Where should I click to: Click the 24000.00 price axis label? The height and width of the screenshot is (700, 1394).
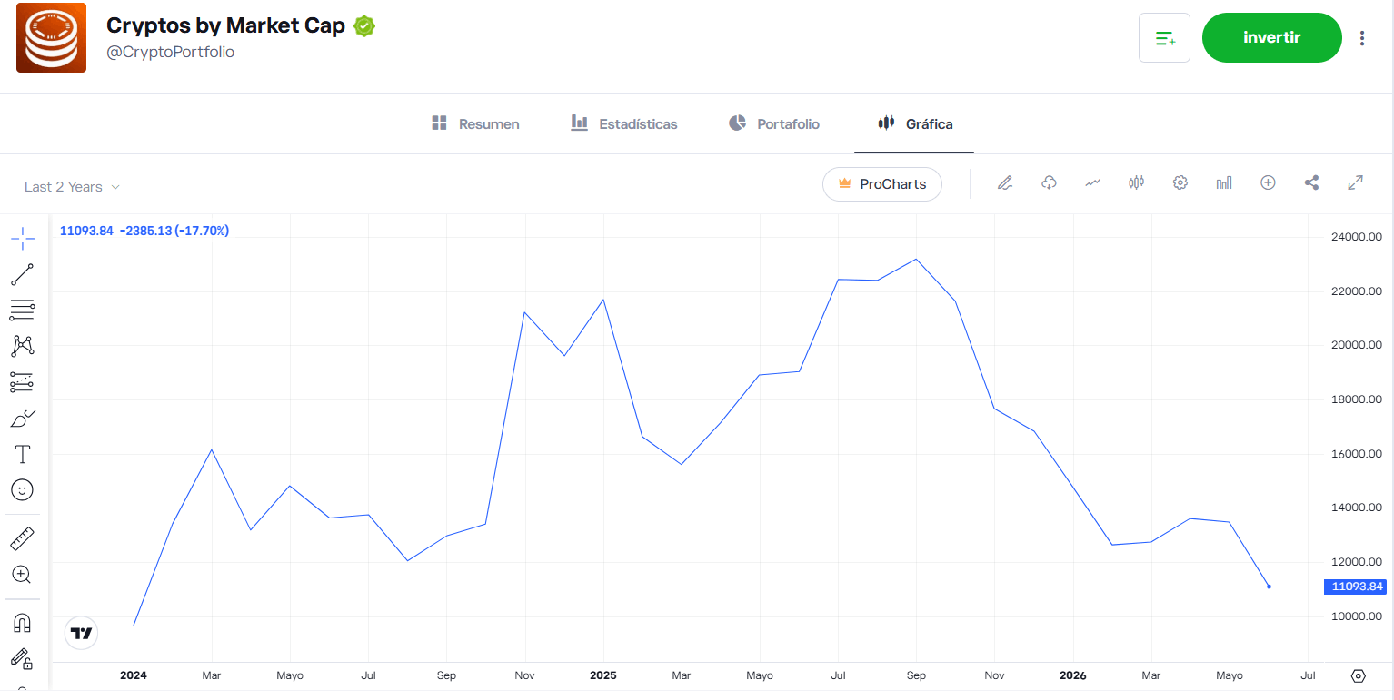tap(1355, 237)
